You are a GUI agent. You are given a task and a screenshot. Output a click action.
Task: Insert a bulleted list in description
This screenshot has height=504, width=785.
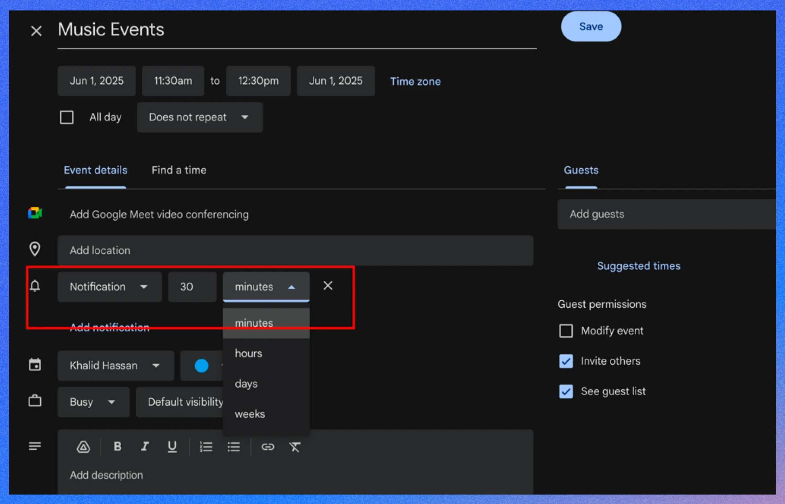pyautogui.click(x=234, y=447)
